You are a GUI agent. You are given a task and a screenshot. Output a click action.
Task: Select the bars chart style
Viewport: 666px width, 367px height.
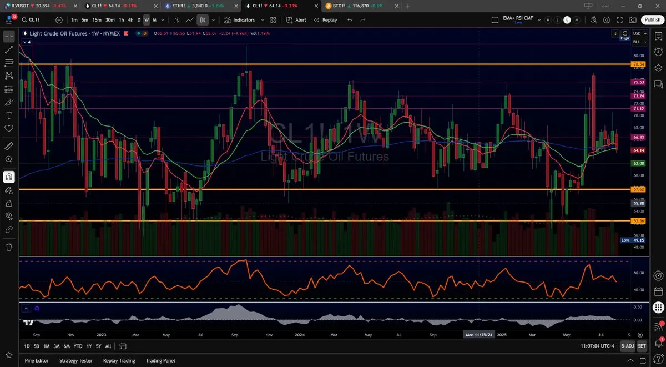click(x=176, y=20)
